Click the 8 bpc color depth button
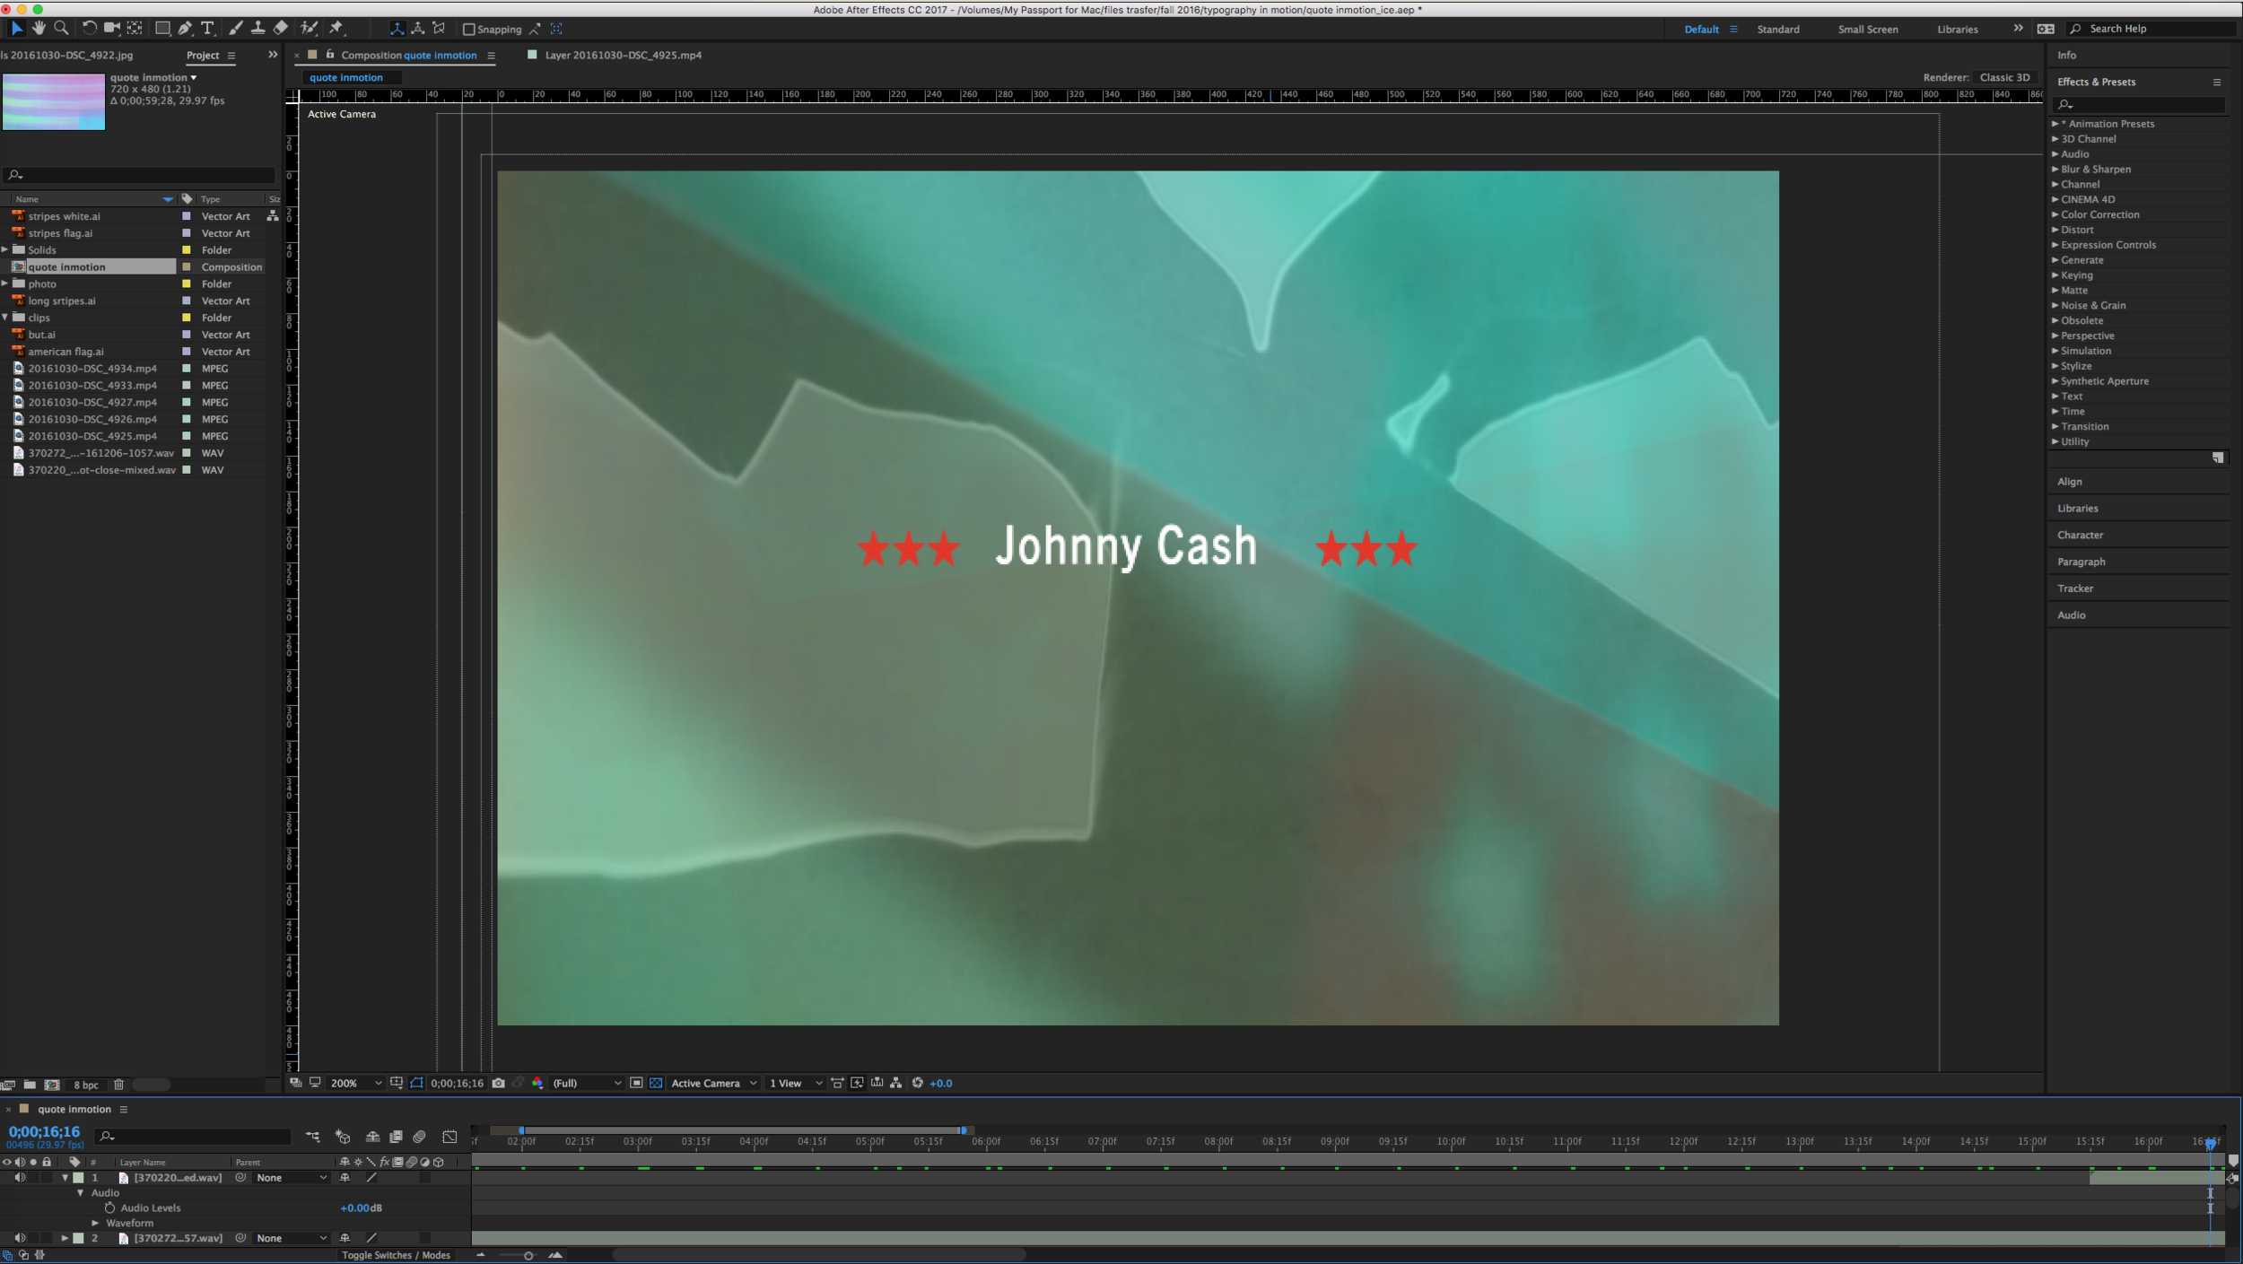The width and height of the screenshot is (2243, 1264). pos(86,1085)
